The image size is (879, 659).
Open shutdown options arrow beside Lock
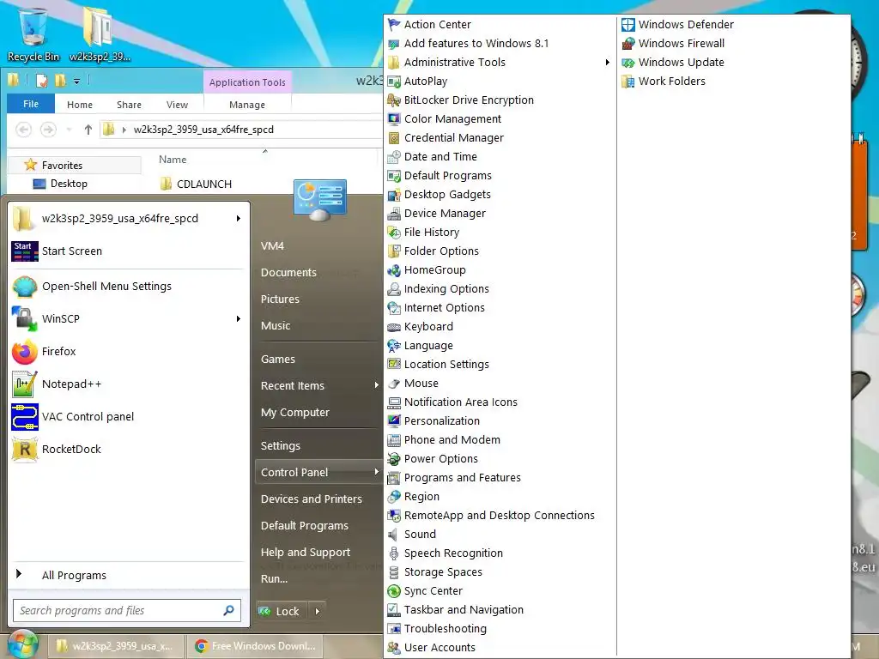pyautogui.click(x=318, y=611)
